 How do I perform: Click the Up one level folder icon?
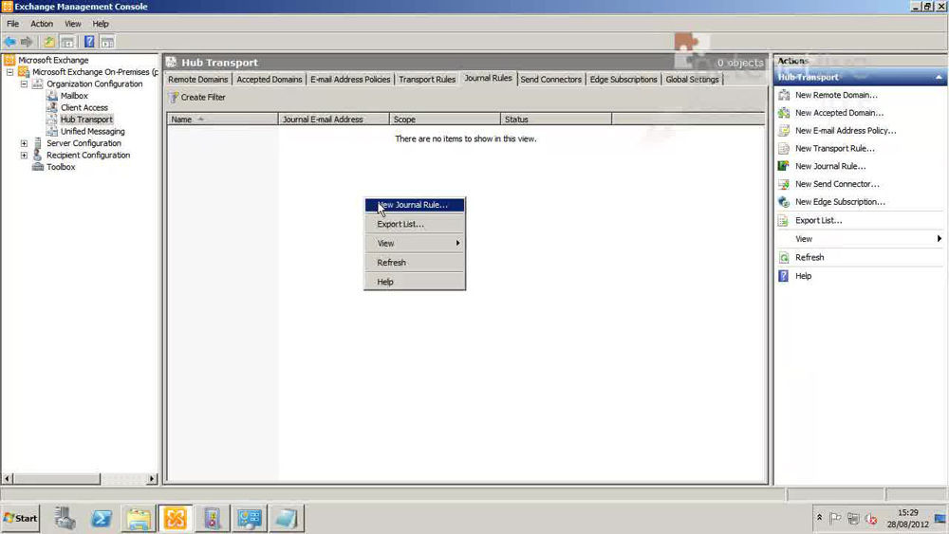click(x=49, y=42)
